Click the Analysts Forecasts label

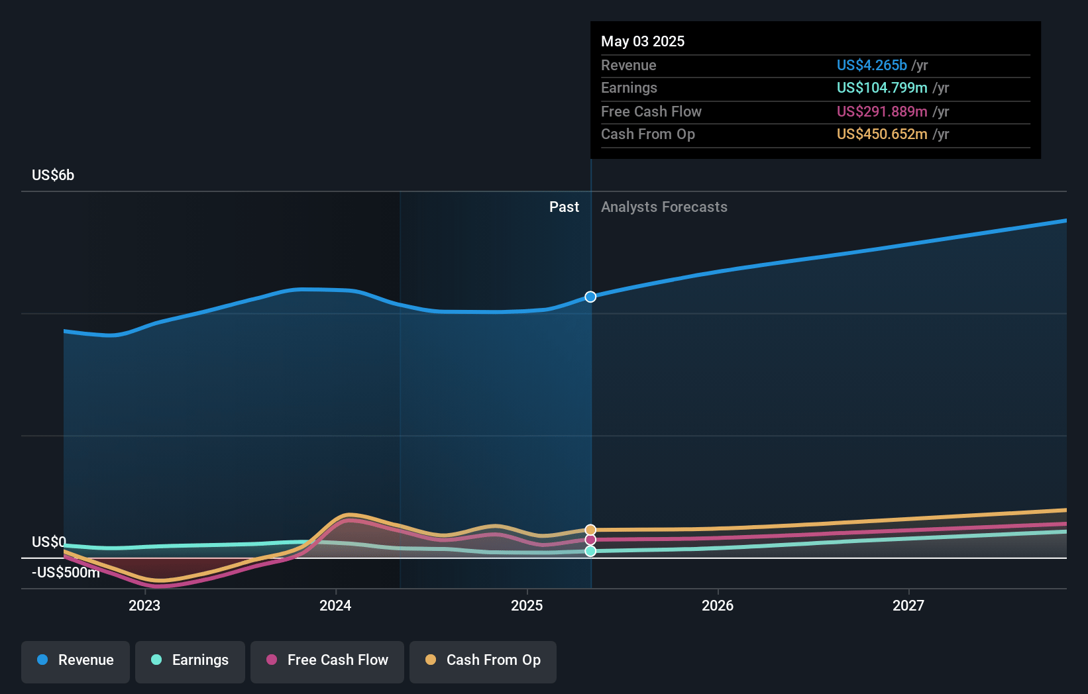(664, 207)
